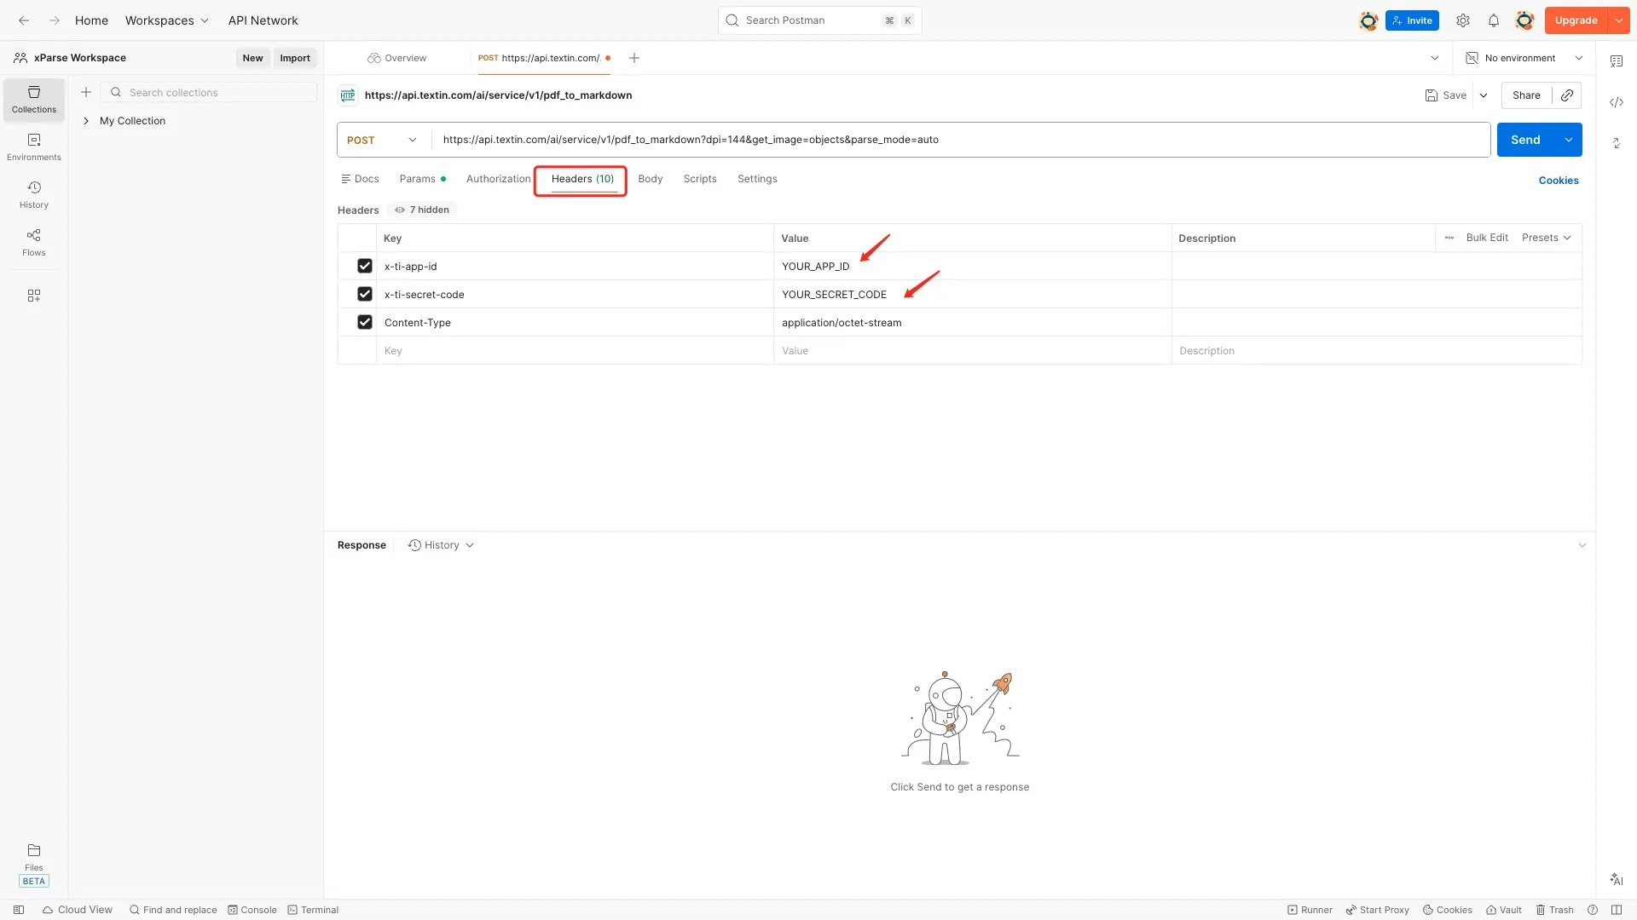1637x920 pixels.
Task: Disable the Content-Type header checkbox
Action: click(364, 322)
